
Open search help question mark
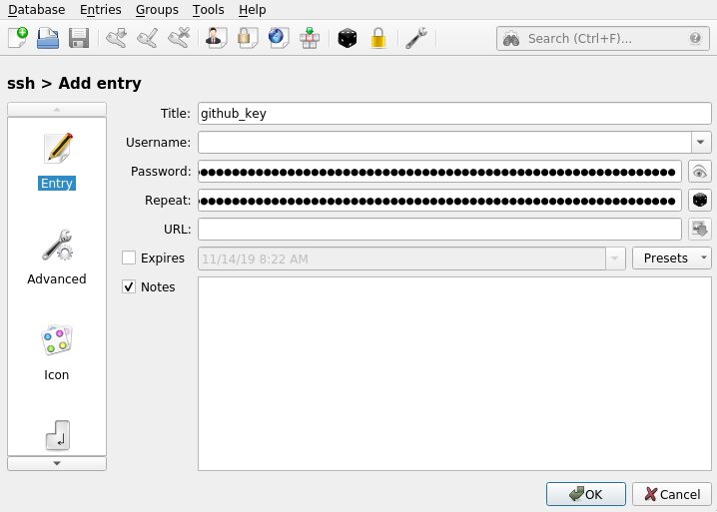[695, 38]
